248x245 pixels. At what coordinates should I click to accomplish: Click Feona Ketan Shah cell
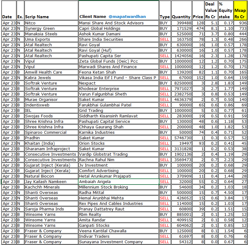pos(119,72)
